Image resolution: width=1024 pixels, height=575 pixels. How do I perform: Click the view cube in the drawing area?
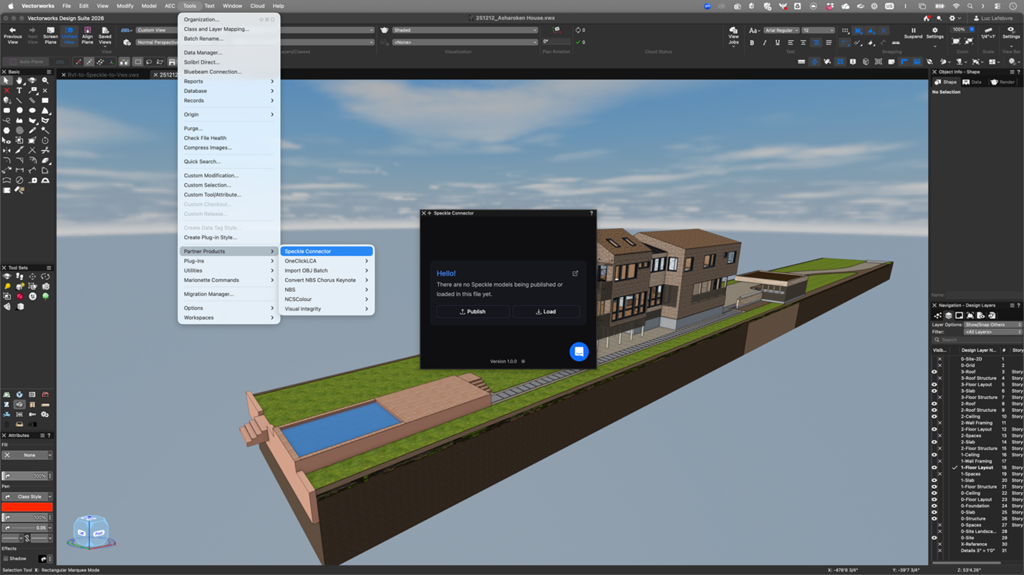tap(90, 532)
